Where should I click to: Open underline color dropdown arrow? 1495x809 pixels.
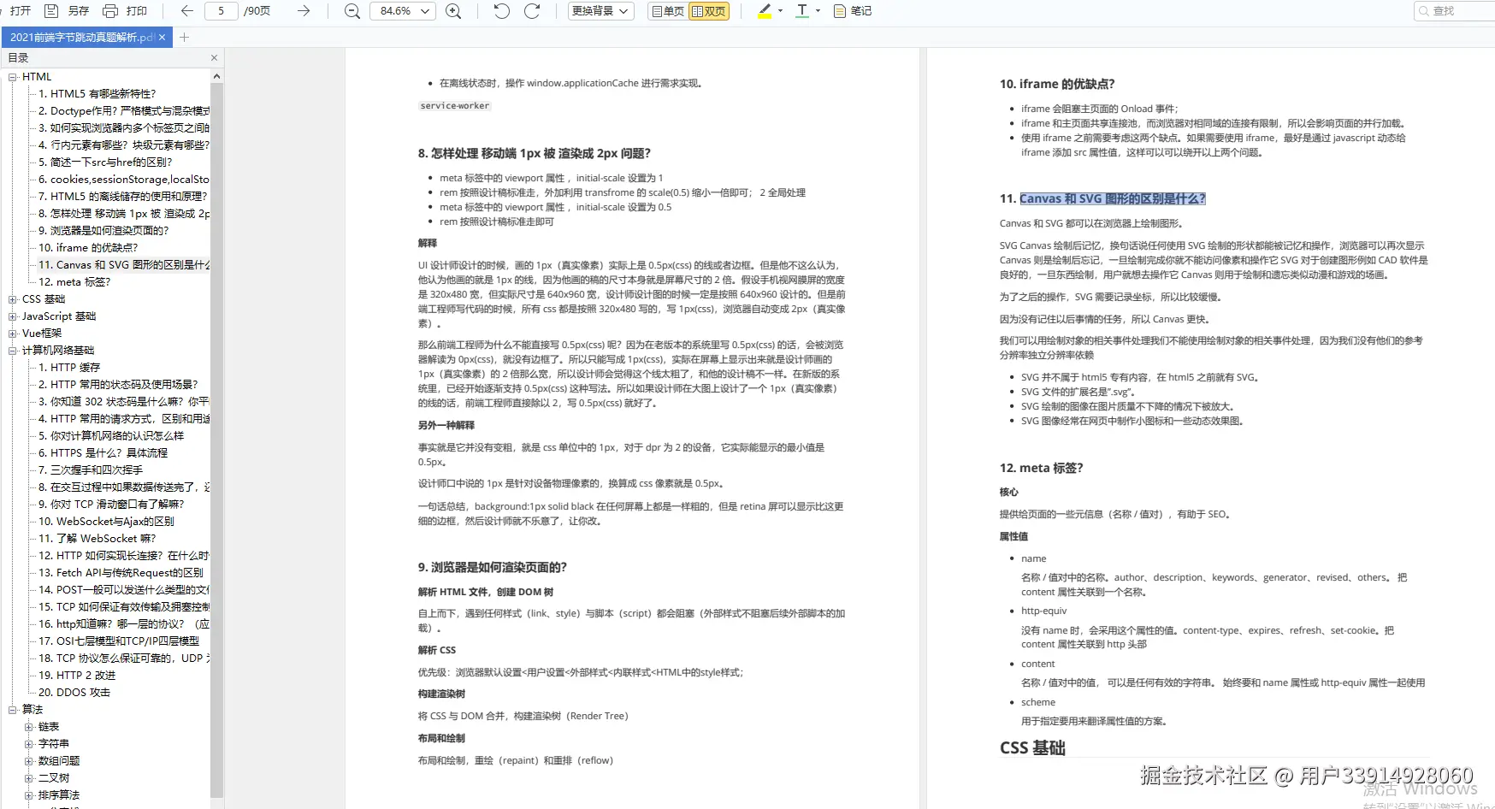click(818, 11)
